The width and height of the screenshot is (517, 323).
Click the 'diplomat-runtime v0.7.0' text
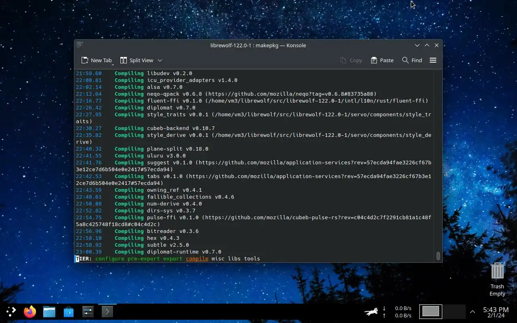point(184,252)
